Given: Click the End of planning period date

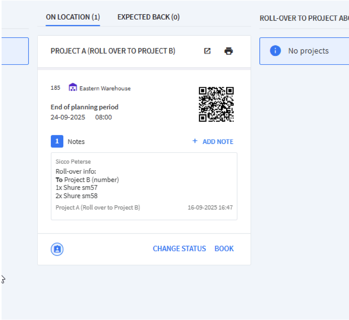Looking at the screenshot, I should (x=68, y=117).
